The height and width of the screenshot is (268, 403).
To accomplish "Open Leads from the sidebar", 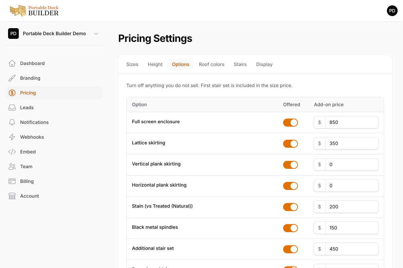I will point(54,108).
